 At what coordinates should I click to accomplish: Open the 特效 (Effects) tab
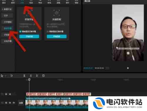[x=40, y=2]
